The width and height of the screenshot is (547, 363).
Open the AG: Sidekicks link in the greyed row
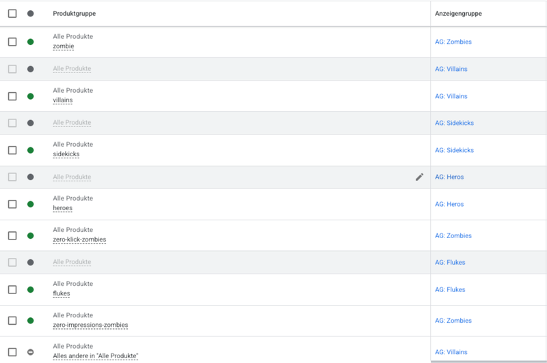coord(454,123)
